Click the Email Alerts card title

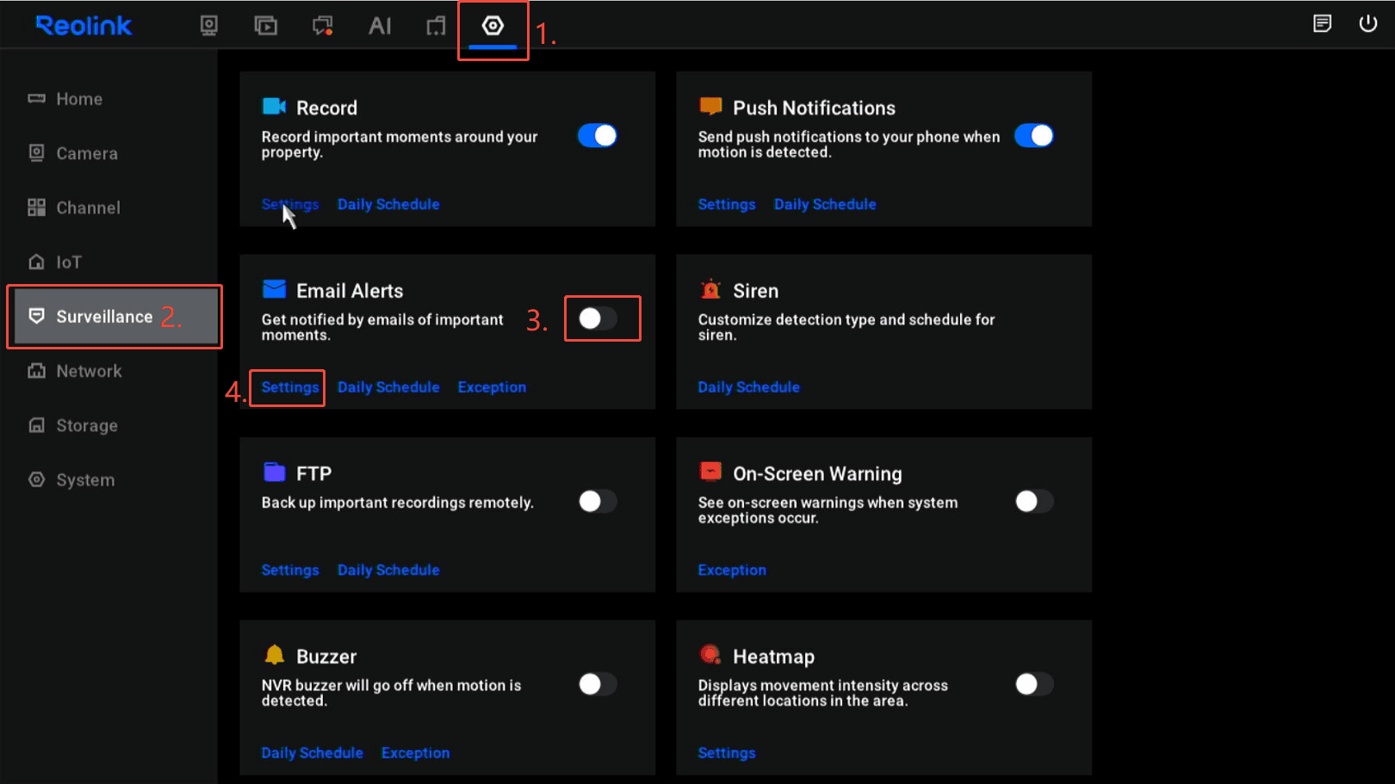click(x=350, y=291)
